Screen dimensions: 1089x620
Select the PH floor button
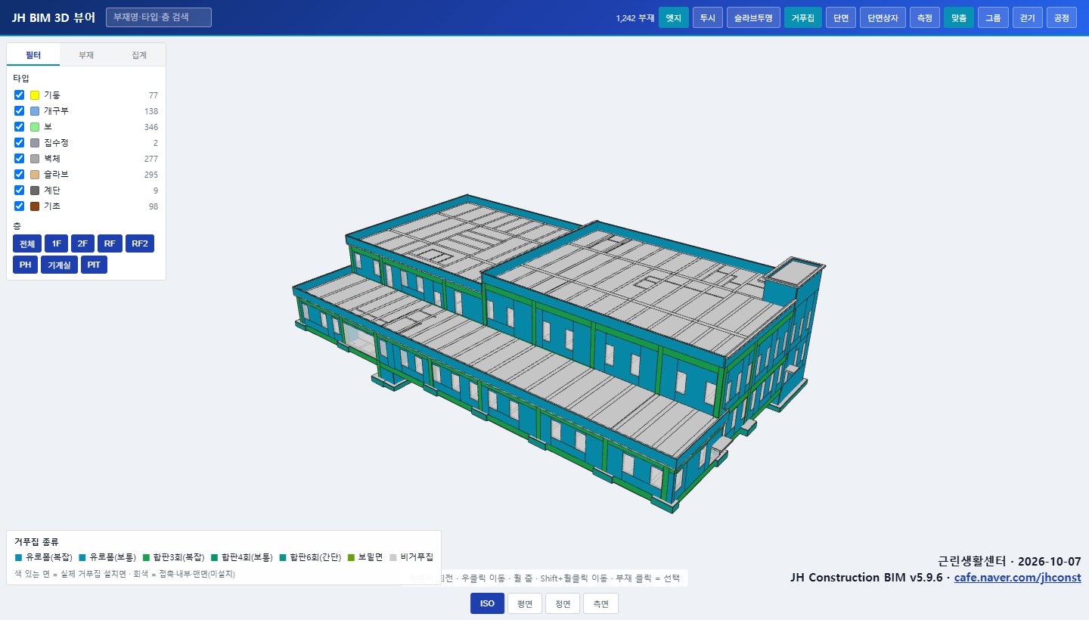(25, 265)
